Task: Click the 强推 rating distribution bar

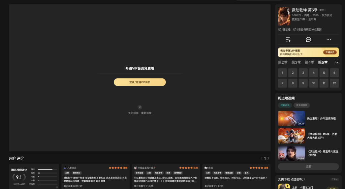Action: 47,169
